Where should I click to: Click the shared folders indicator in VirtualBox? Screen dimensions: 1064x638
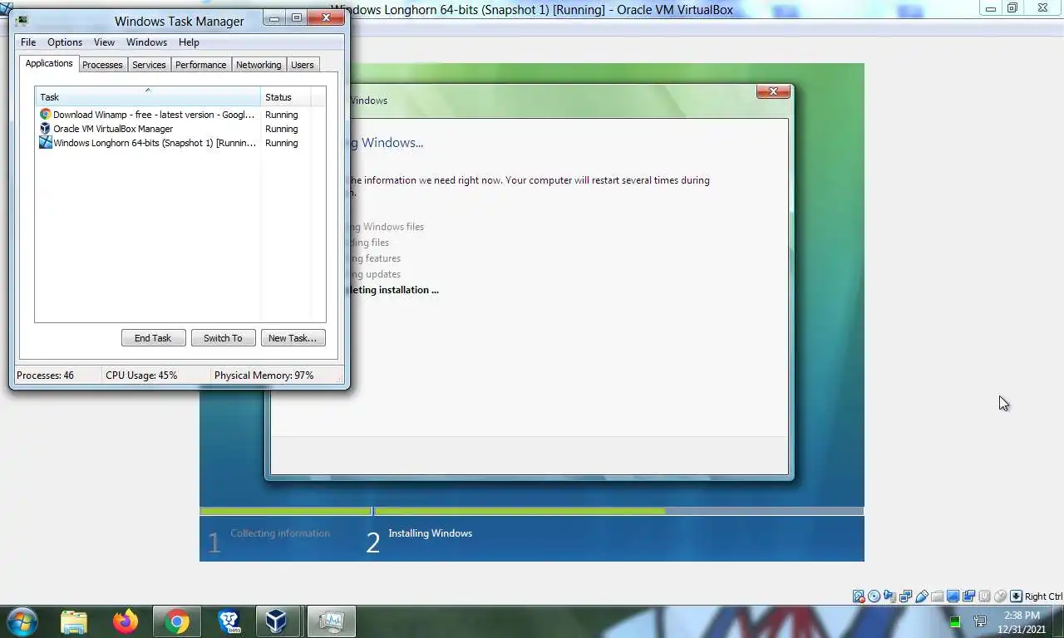point(938,596)
